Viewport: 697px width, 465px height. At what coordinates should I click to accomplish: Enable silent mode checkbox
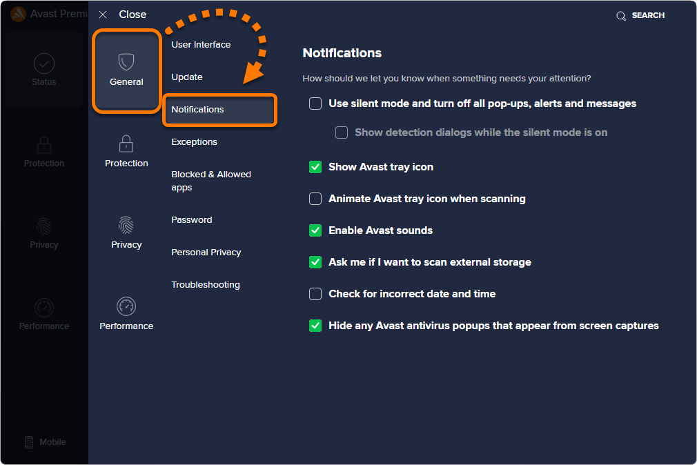coord(315,103)
